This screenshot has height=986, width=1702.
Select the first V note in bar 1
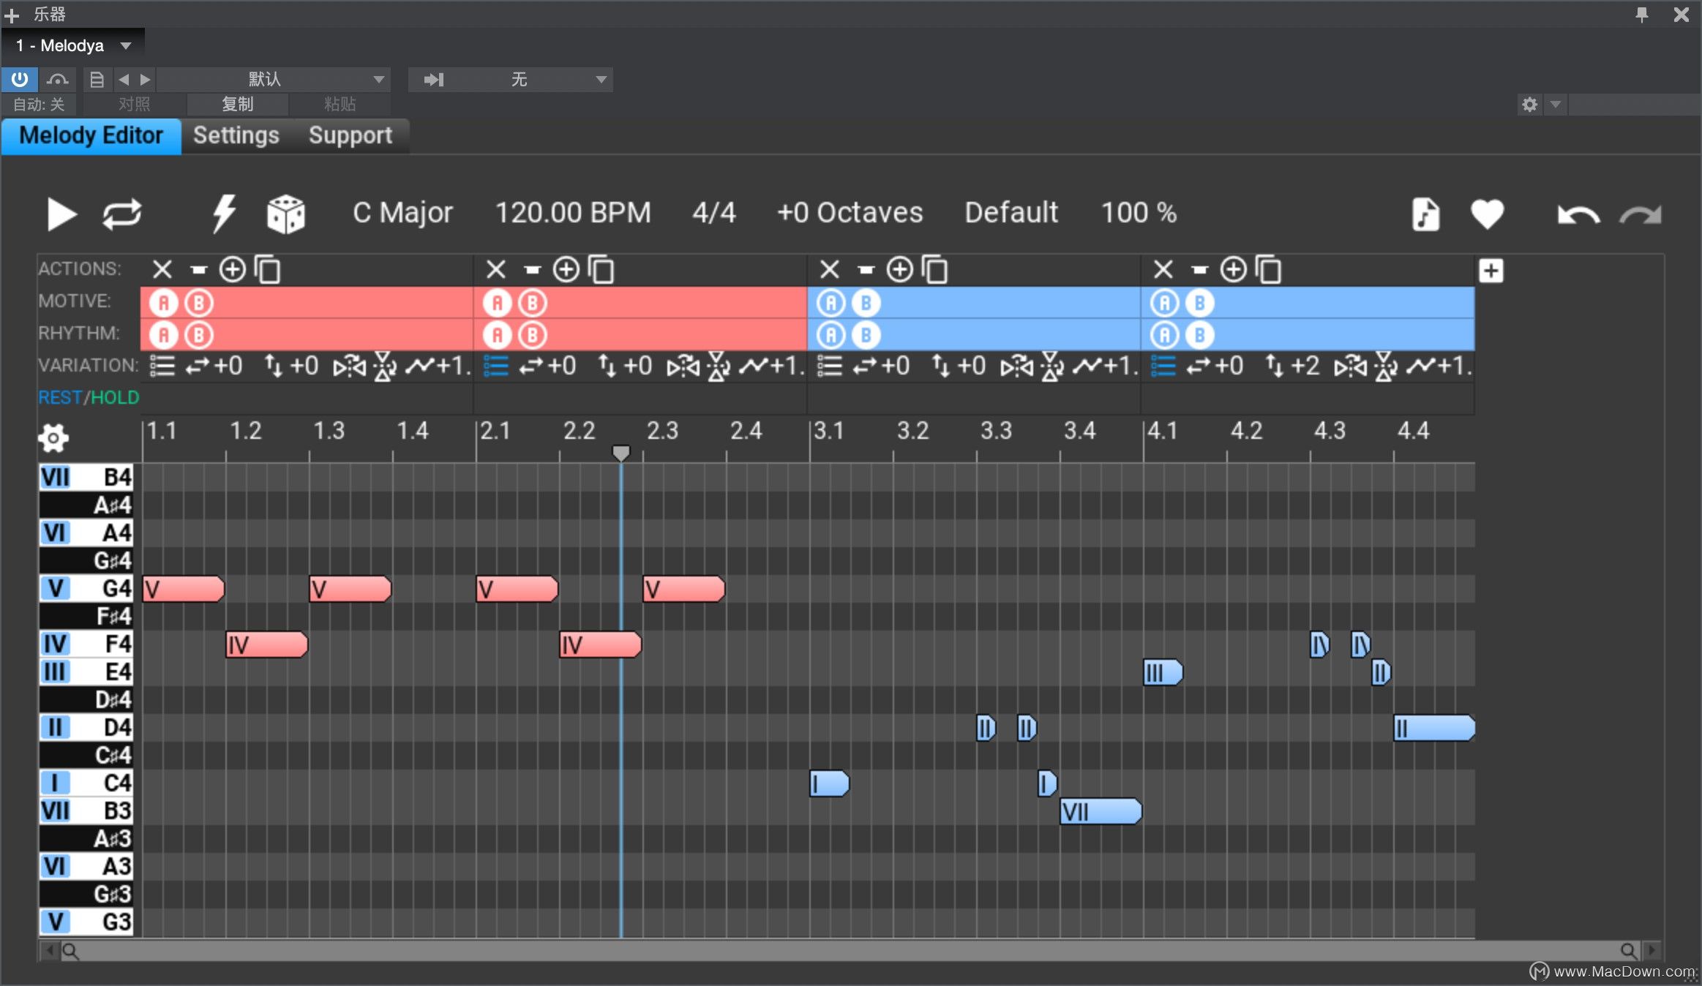coord(183,589)
